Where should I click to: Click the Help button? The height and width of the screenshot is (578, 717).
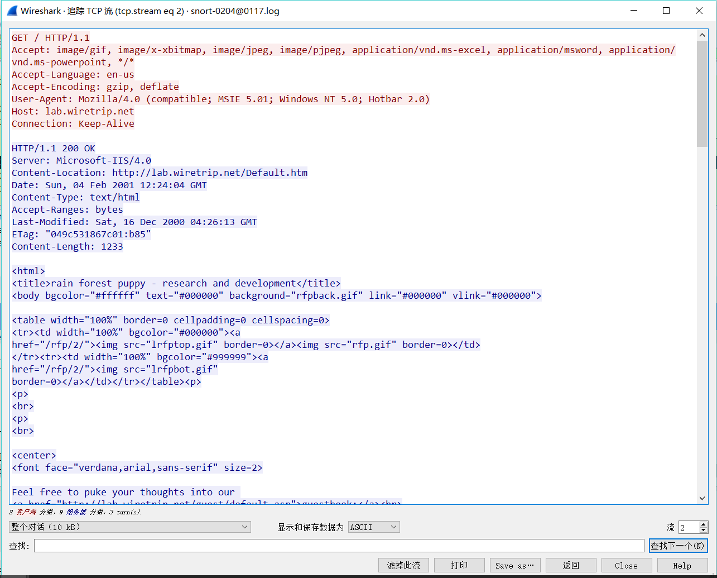click(x=682, y=565)
